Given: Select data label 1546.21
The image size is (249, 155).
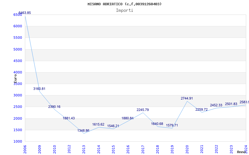Looking at the screenshot, I should pos(113,126).
